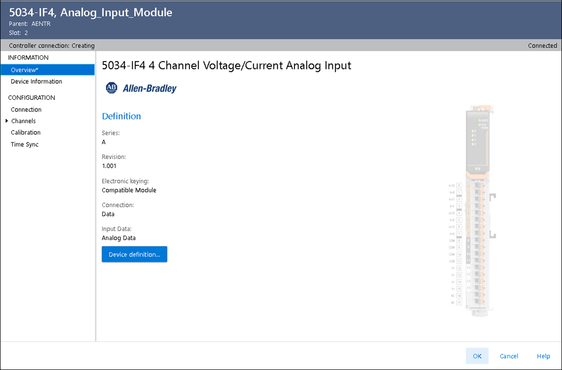Open the Time Sync settings
562x370 pixels.
24,144
